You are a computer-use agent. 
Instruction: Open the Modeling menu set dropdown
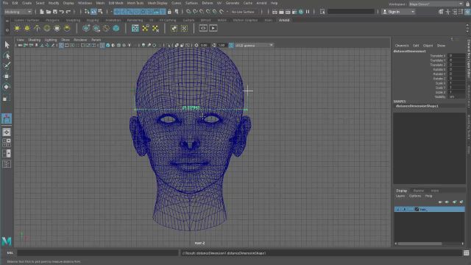pyautogui.click(x=18, y=12)
